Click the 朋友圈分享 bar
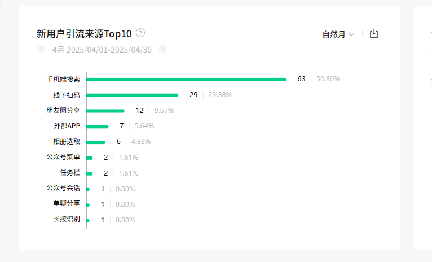 (x=105, y=111)
